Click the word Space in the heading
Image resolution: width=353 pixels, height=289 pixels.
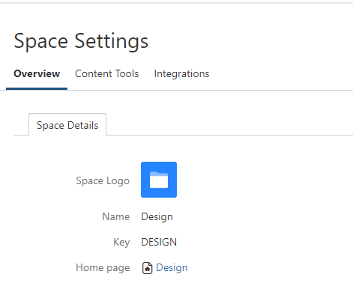coord(40,42)
